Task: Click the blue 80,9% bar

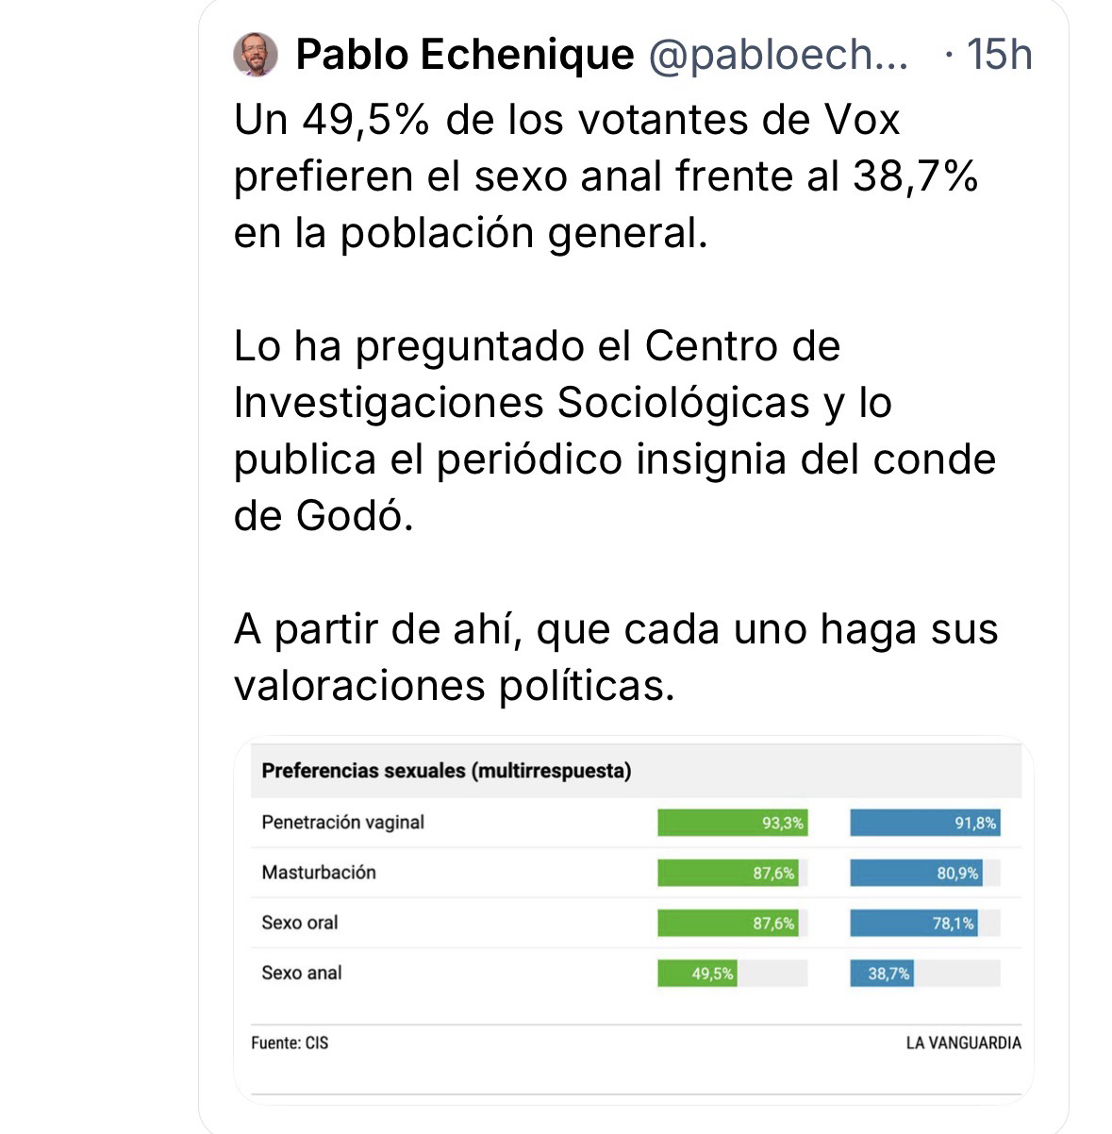Action: point(915,874)
